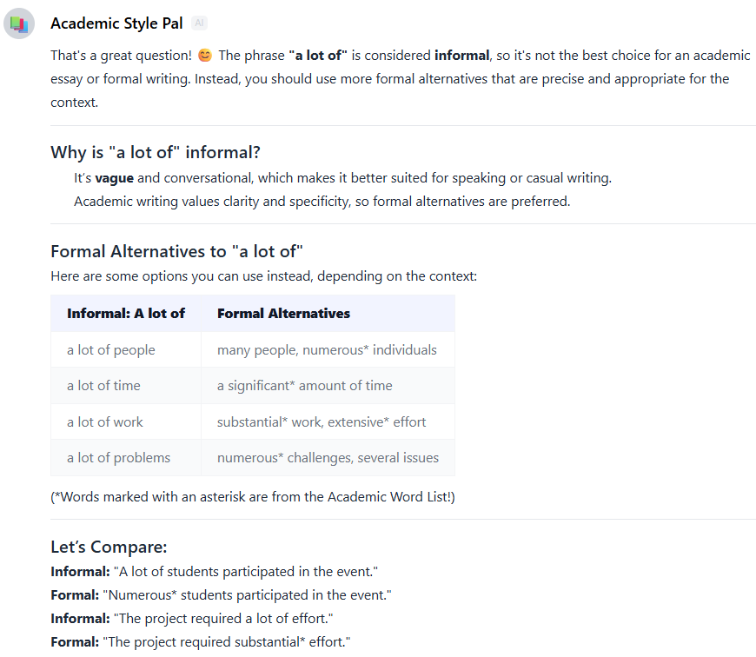The height and width of the screenshot is (657, 756).
Task: Select the "Informal: A lot of" column header
Action: pos(126,313)
